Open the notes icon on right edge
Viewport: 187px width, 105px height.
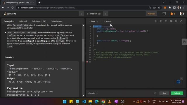tap(184, 42)
